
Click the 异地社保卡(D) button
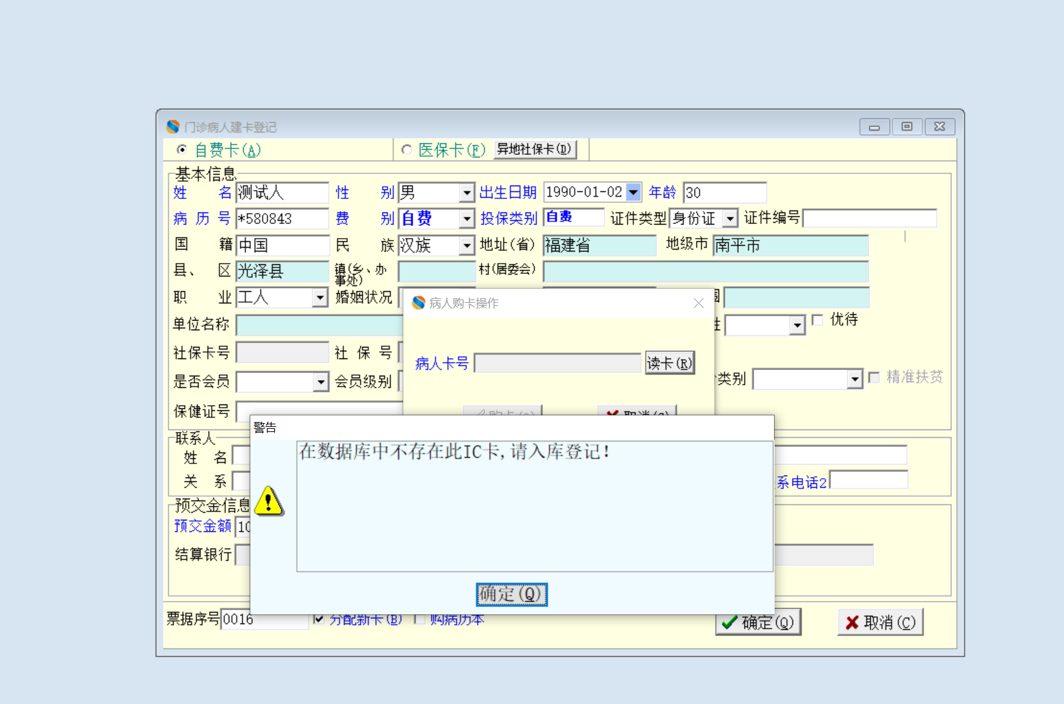535,149
